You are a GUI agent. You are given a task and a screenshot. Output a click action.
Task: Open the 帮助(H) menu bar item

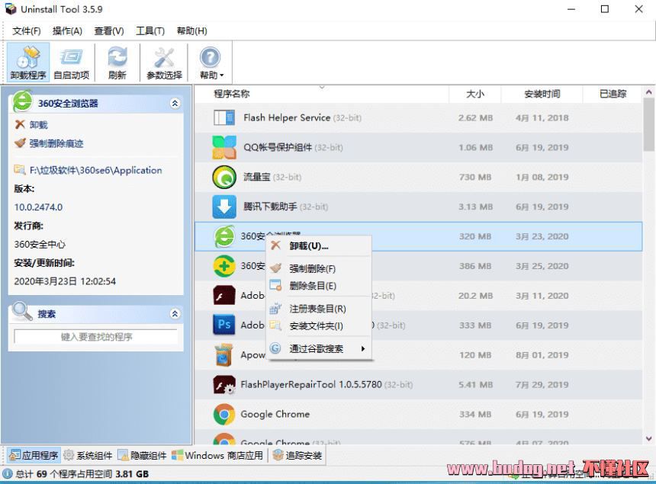click(x=191, y=31)
